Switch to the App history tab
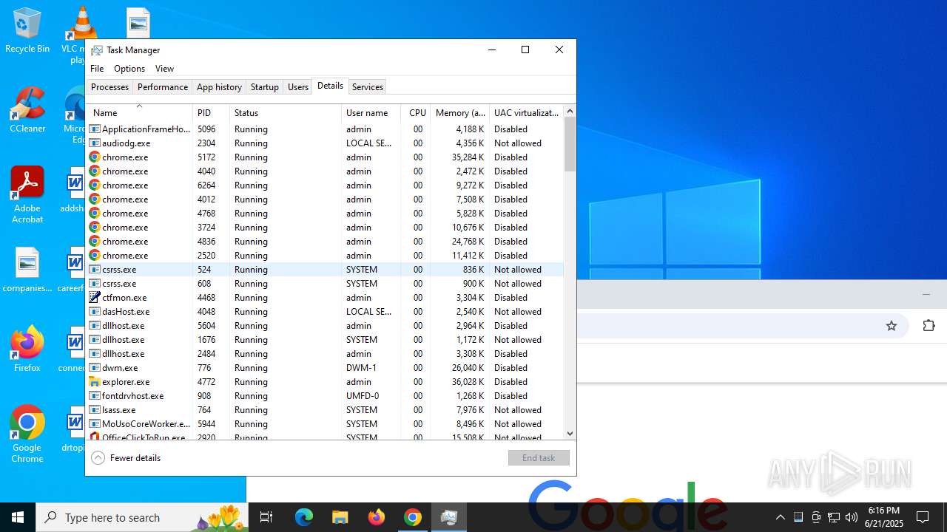 coord(219,87)
